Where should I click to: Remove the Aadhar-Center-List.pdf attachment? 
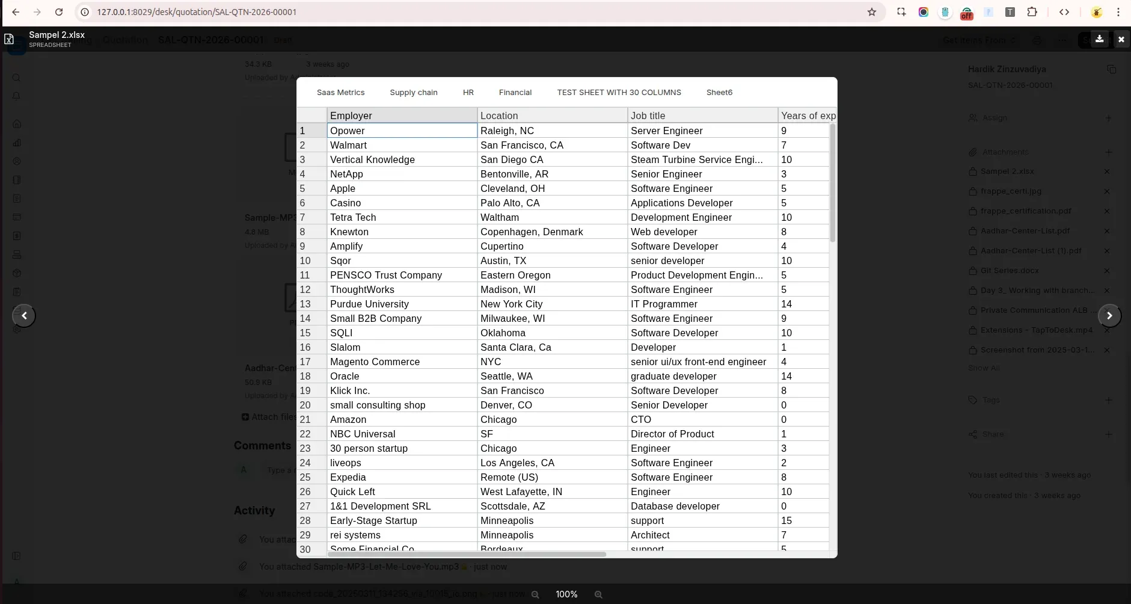pyautogui.click(x=1107, y=231)
